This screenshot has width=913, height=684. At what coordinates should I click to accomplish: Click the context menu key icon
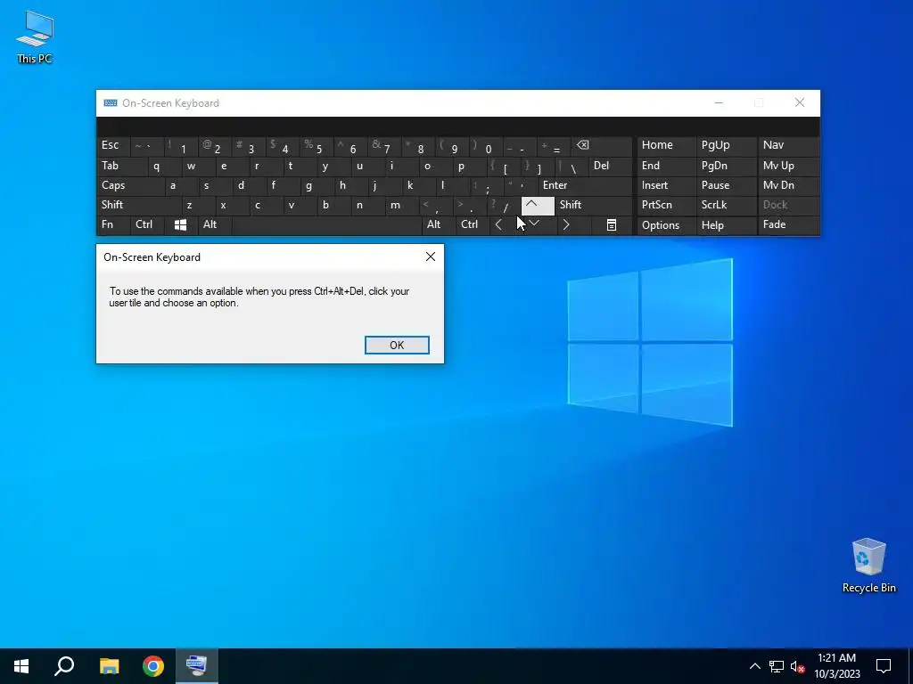[612, 225]
